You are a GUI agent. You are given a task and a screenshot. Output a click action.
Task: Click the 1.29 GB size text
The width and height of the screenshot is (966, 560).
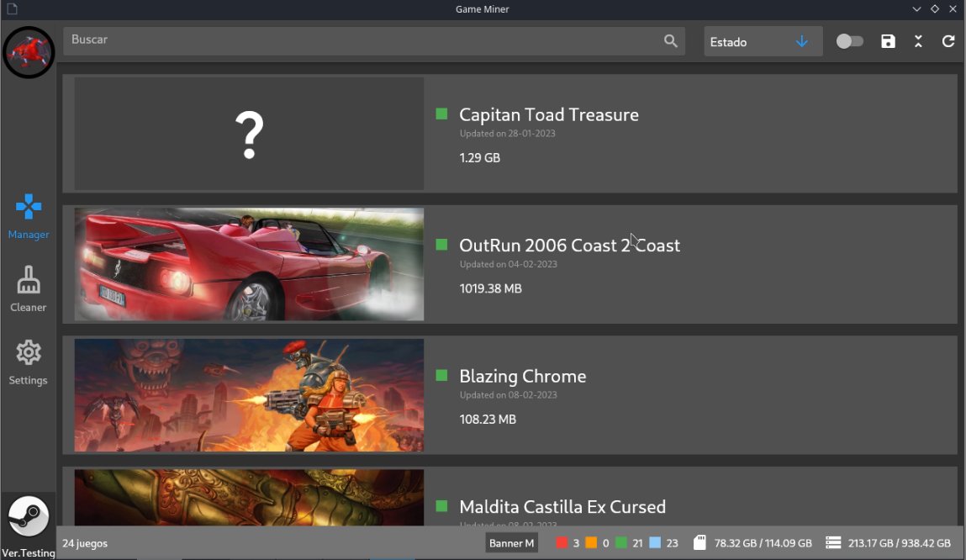[480, 158]
